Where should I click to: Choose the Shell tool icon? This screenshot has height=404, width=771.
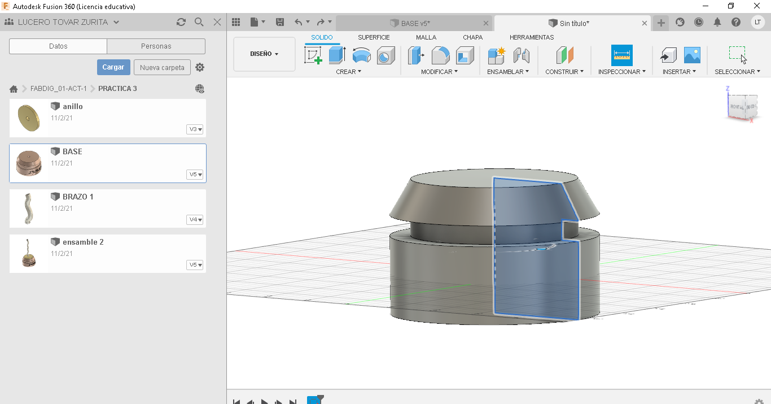465,55
